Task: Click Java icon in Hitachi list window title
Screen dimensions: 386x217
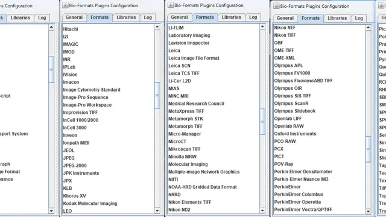Action: (65, 5)
